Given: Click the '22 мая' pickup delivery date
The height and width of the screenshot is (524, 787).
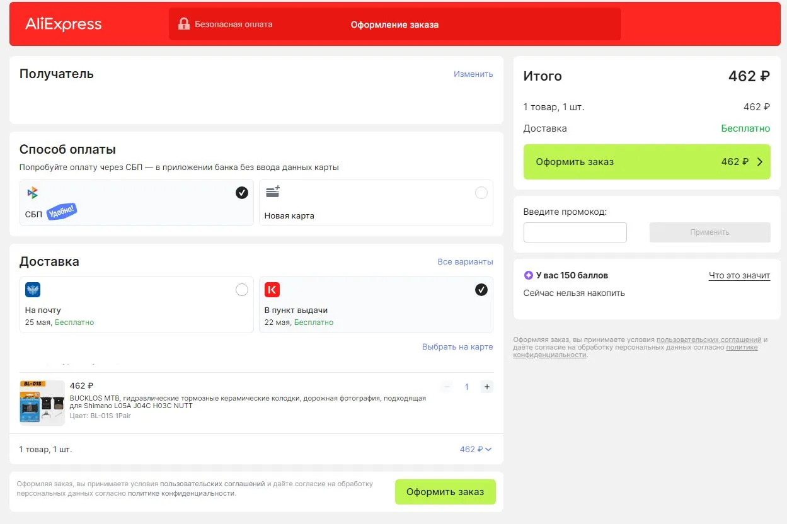Looking at the screenshot, I should point(278,322).
